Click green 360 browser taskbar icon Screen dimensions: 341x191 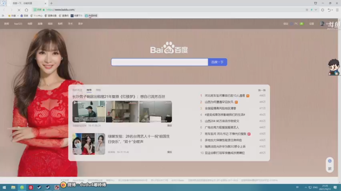tap(22, 187)
